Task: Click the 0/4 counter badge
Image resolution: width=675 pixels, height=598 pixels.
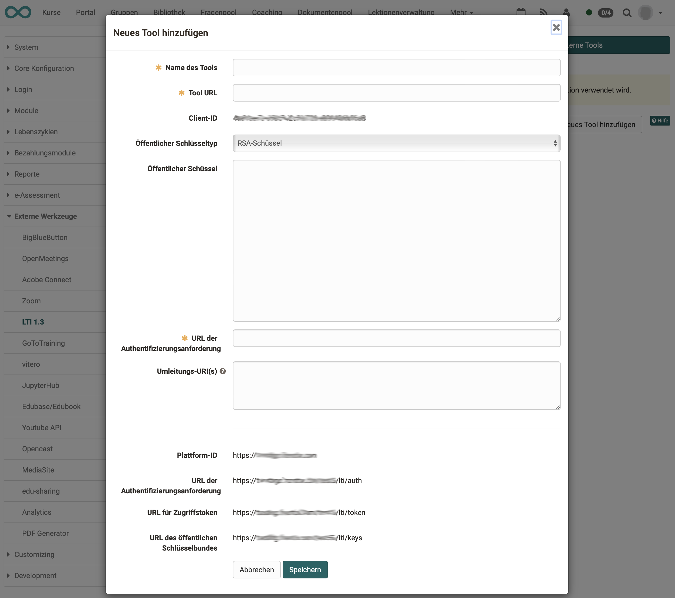Action: coord(606,13)
